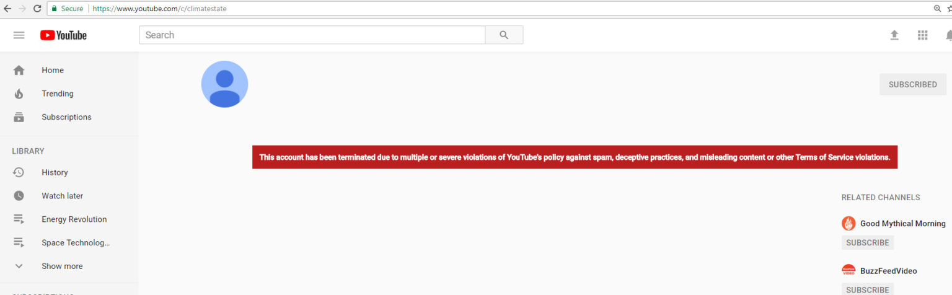This screenshot has width=952, height=295.
Task: Reload the page in the browser
Action: coord(37,9)
